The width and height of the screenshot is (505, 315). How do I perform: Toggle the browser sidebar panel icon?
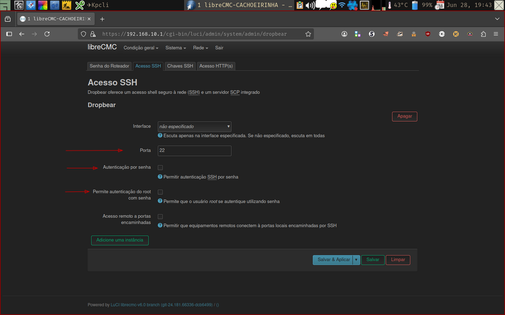[9, 34]
